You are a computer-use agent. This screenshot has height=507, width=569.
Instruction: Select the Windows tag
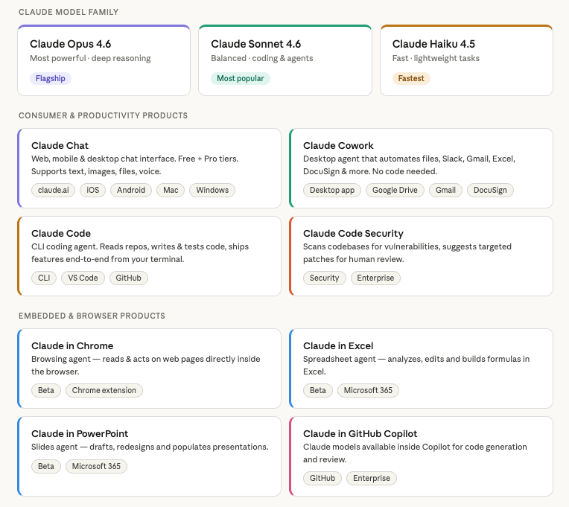pyautogui.click(x=212, y=190)
